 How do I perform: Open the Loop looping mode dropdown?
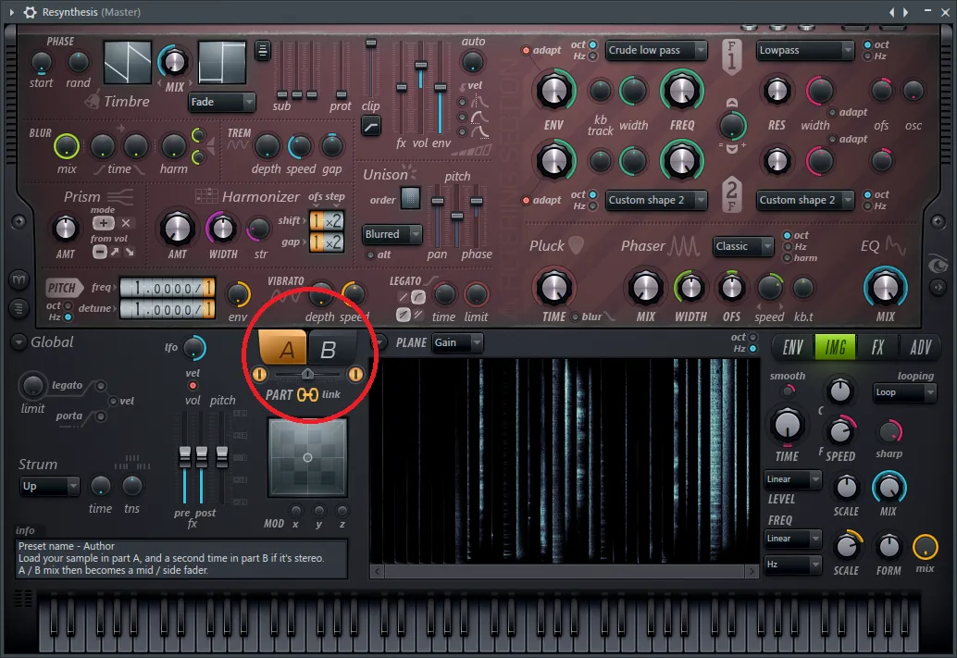pos(904,392)
